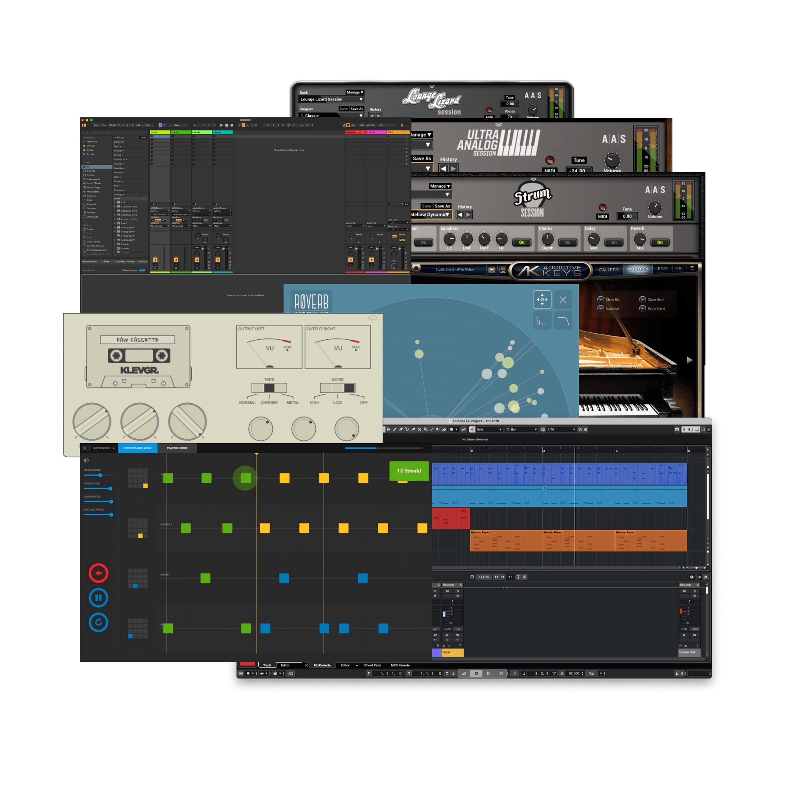
Task: Open the Plug-Ins category in Ableton browser
Action: [x=91, y=196]
